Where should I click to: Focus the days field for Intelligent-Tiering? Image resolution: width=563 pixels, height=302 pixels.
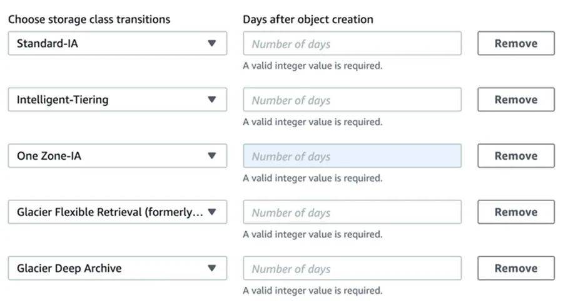(352, 99)
